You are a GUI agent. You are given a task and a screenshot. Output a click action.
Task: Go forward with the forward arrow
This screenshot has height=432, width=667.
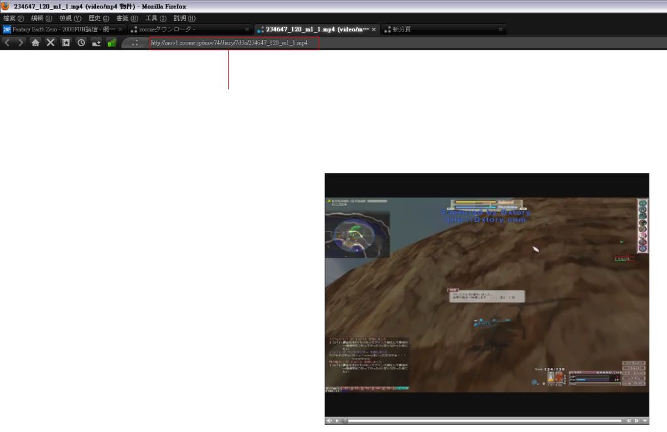click(20, 42)
